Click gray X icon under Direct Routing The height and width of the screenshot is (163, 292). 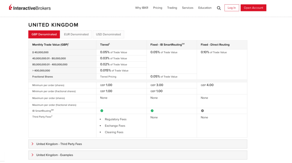coord(202,111)
